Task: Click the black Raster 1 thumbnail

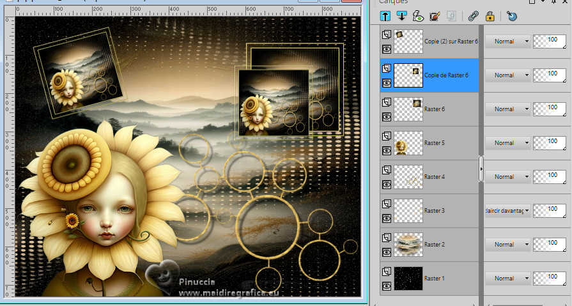Action: click(x=408, y=279)
